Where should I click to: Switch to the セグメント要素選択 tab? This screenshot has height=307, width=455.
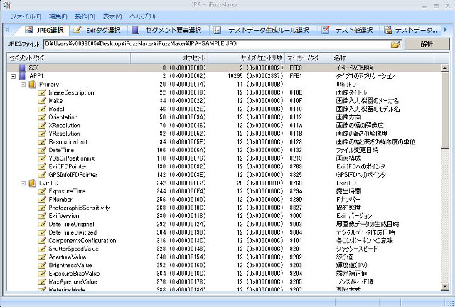pos(166,30)
